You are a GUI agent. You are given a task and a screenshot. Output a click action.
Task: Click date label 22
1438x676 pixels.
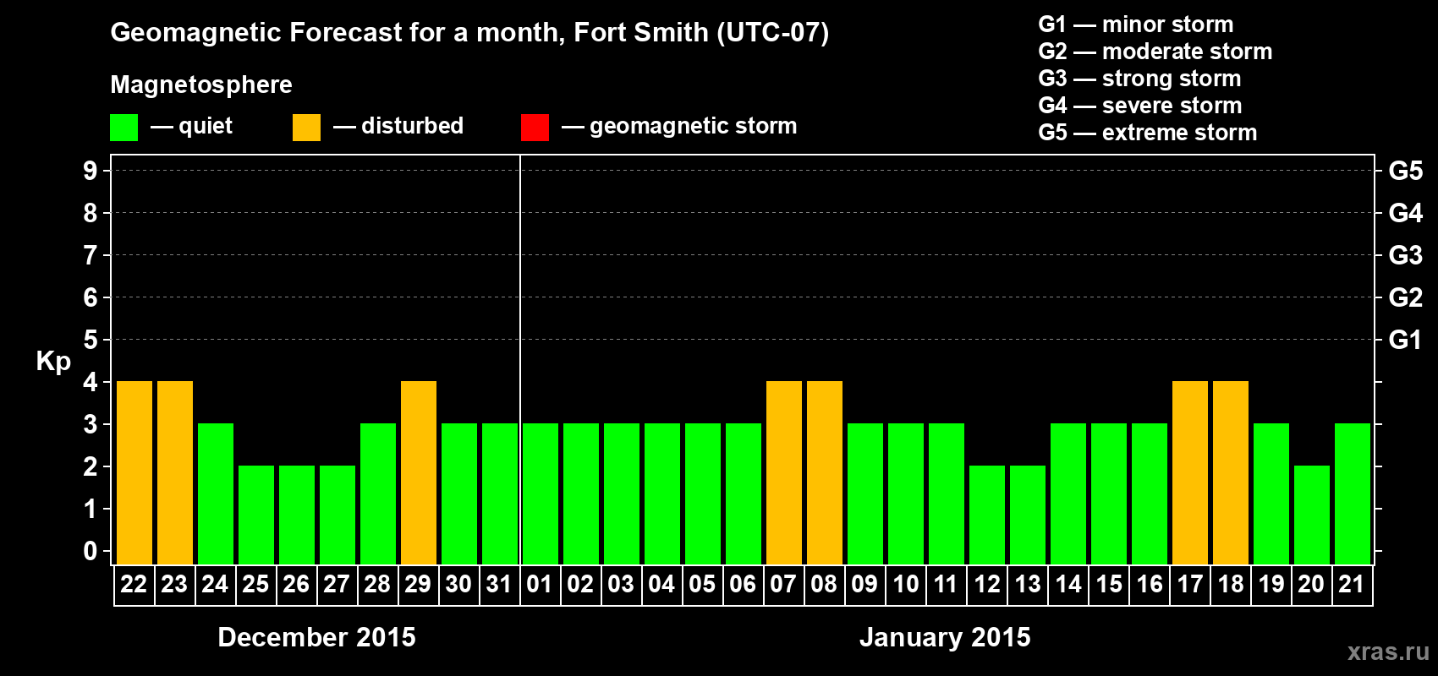click(134, 584)
